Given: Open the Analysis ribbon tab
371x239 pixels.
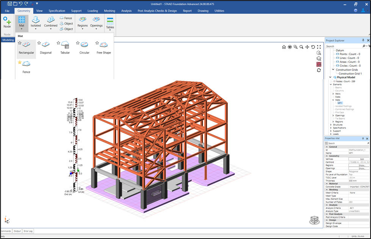Looking at the screenshot, I should (x=126, y=11).
